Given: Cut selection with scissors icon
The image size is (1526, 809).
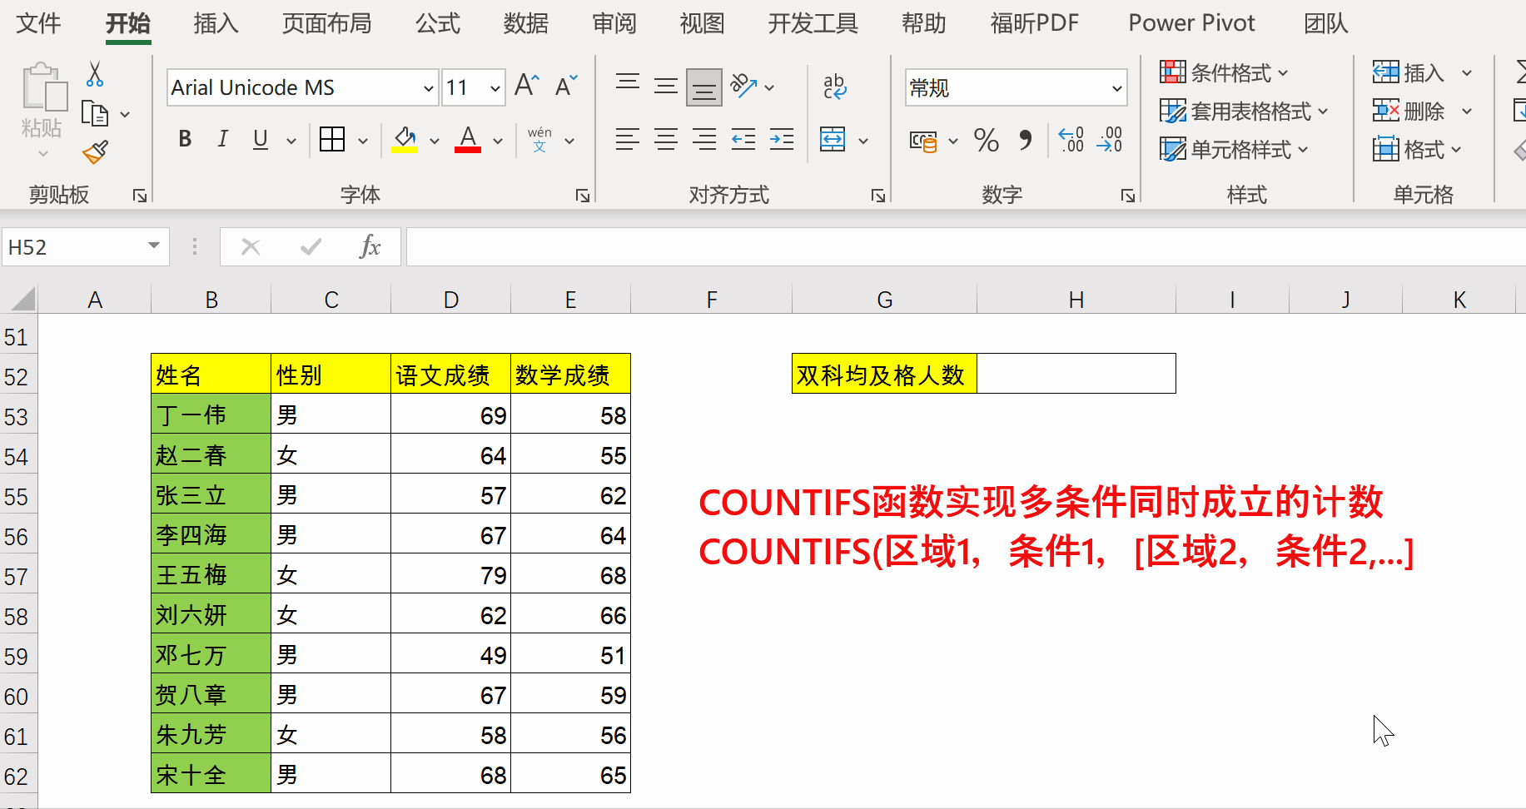Looking at the screenshot, I should (94, 75).
